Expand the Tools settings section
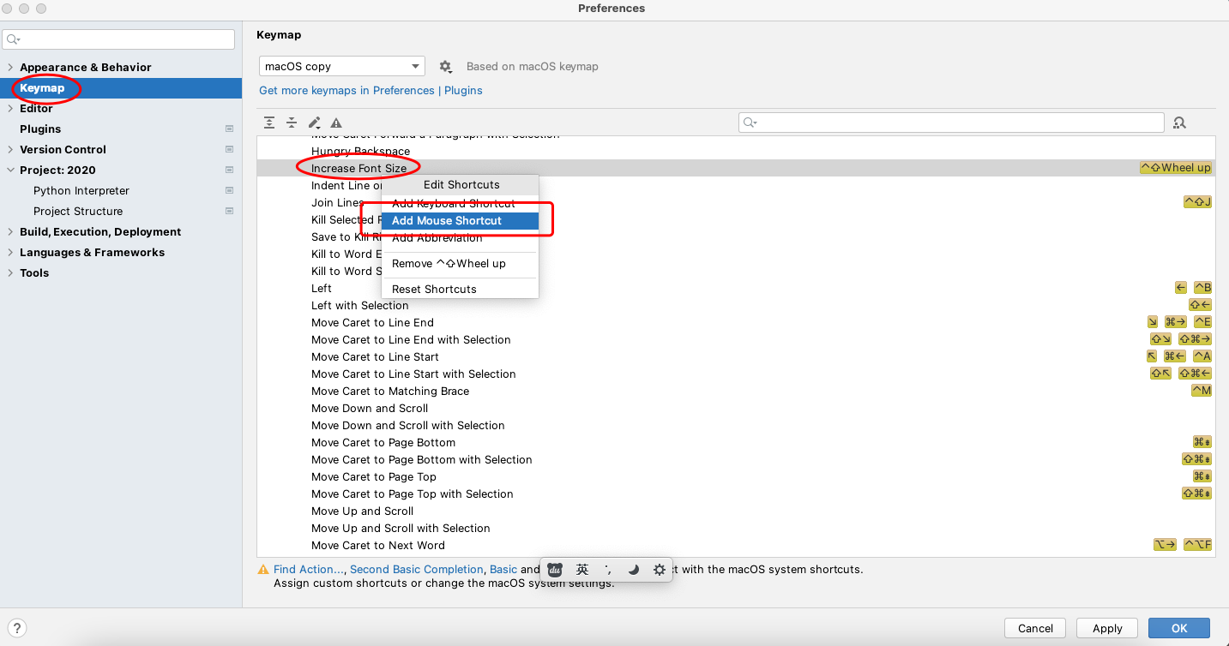This screenshot has width=1229, height=646. 10,272
